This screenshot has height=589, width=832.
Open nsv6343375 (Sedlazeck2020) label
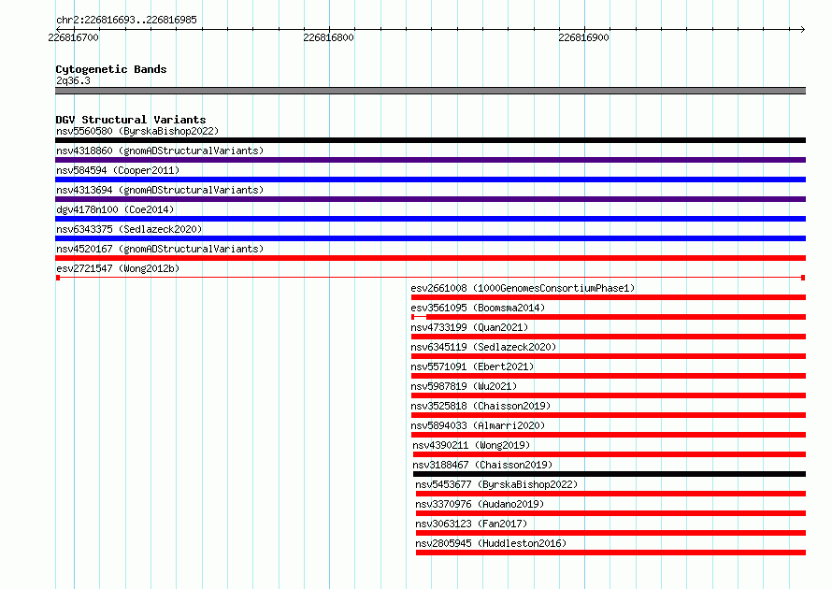click(x=129, y=229)
